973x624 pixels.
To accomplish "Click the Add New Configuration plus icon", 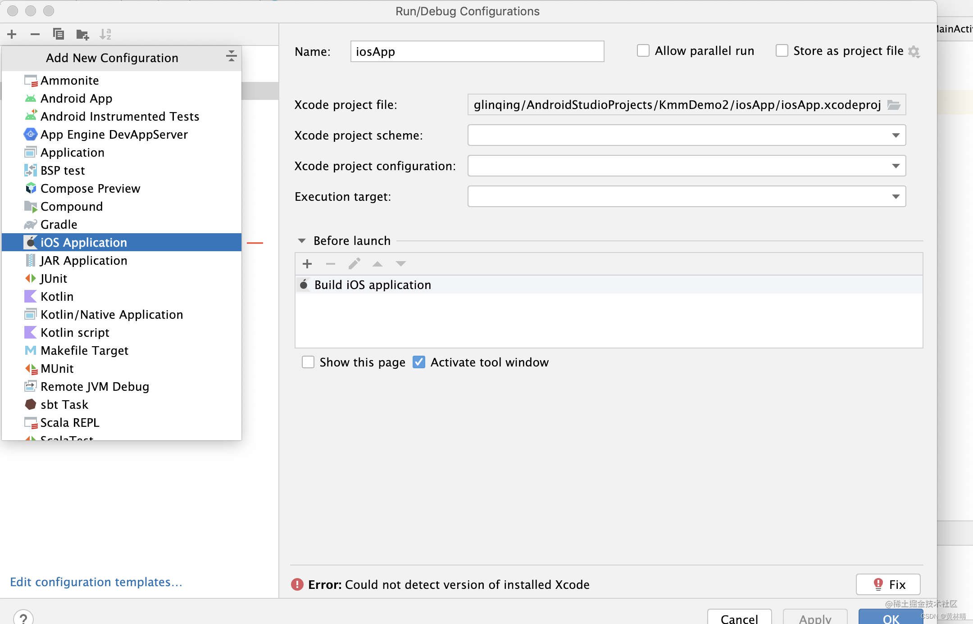I will (x=12, y=34).
